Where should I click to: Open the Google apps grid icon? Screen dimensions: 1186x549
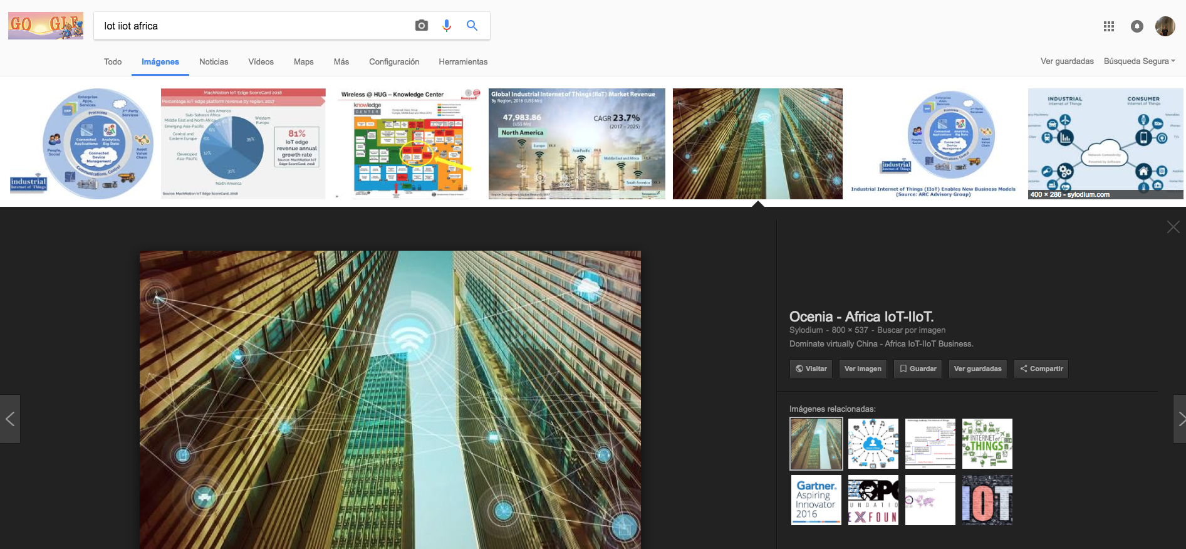[1108, 26]
